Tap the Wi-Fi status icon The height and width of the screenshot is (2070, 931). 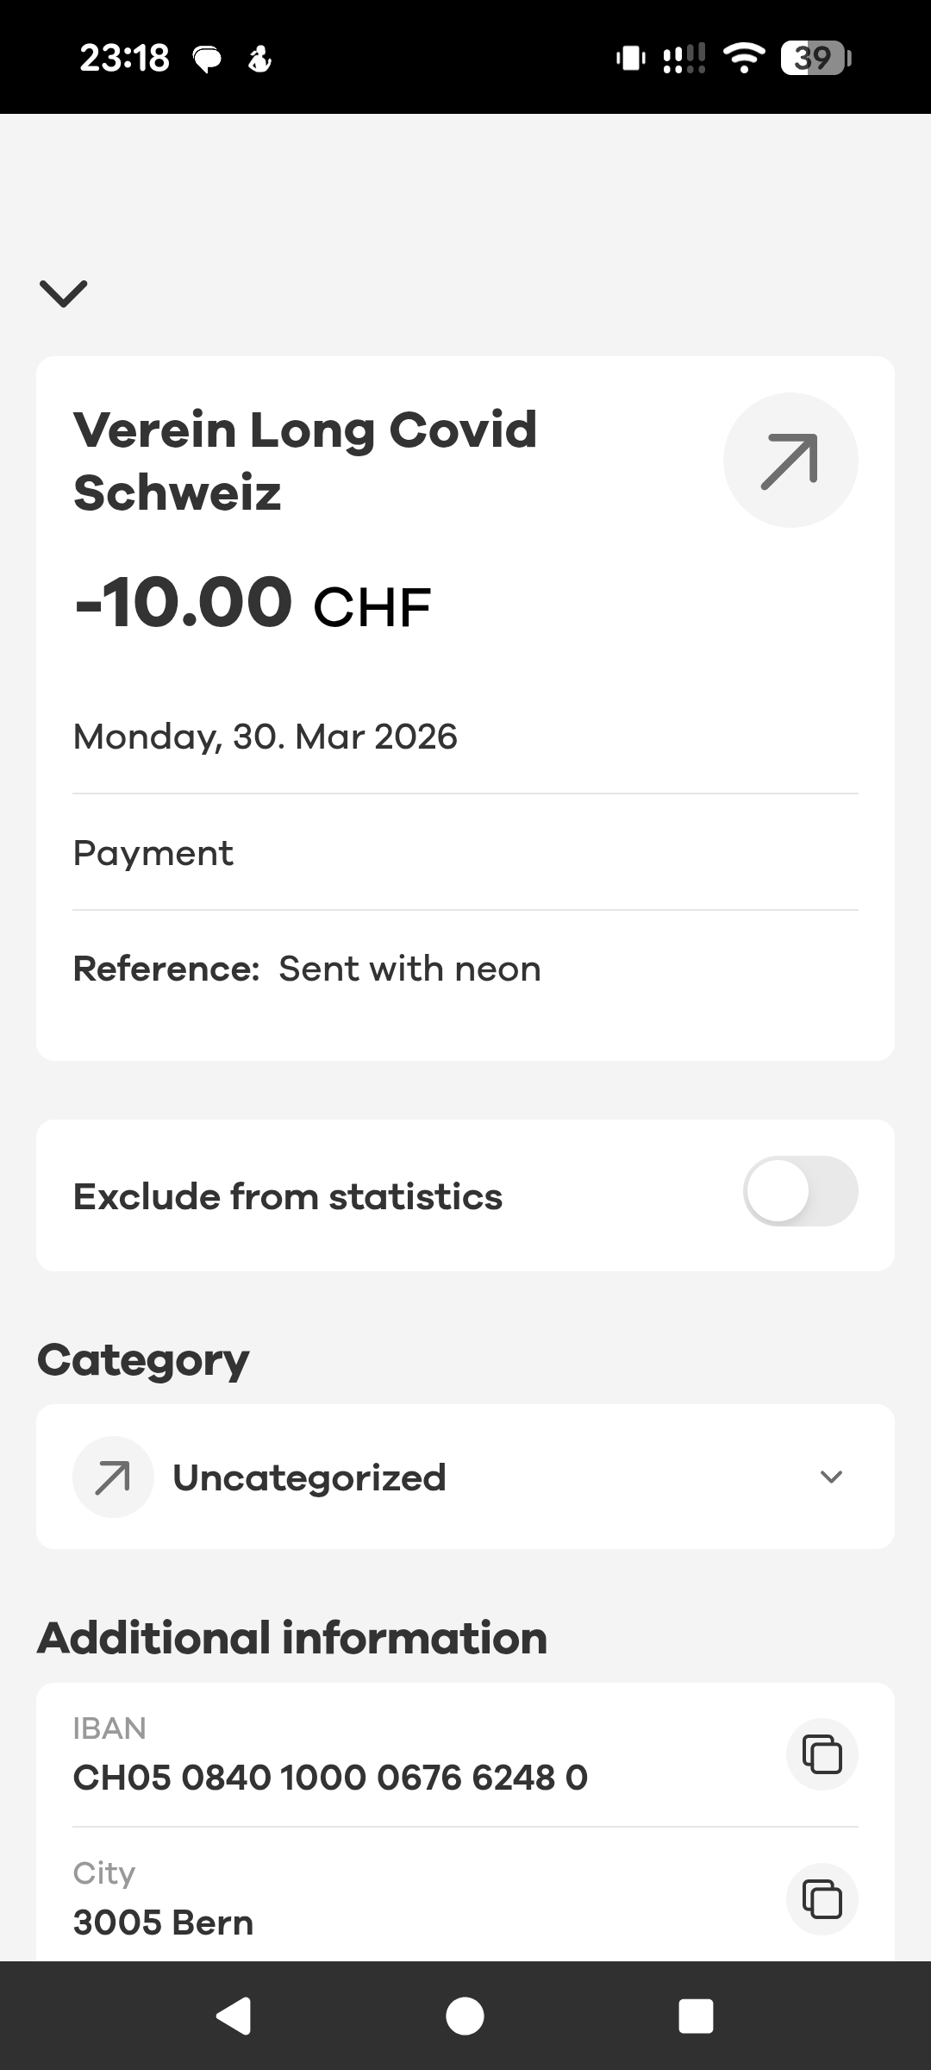[x=744, y=58]
